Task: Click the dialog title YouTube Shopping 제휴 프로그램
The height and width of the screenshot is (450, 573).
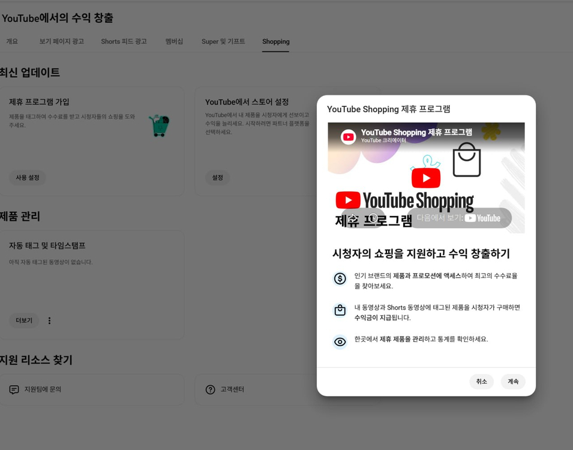Action: pyautogui.click(x=388, y=109)
